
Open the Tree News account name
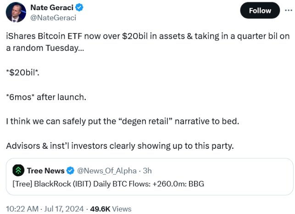click(x=46, y=171)
